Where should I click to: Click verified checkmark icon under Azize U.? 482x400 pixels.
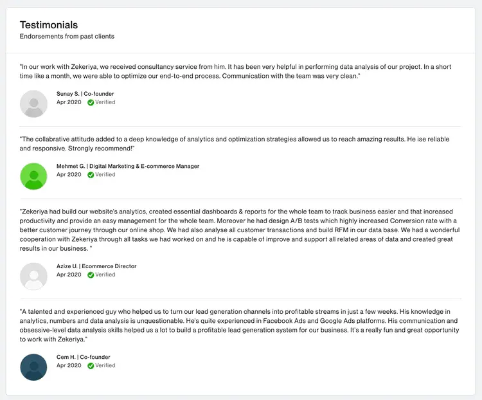[x=91, y=275]
